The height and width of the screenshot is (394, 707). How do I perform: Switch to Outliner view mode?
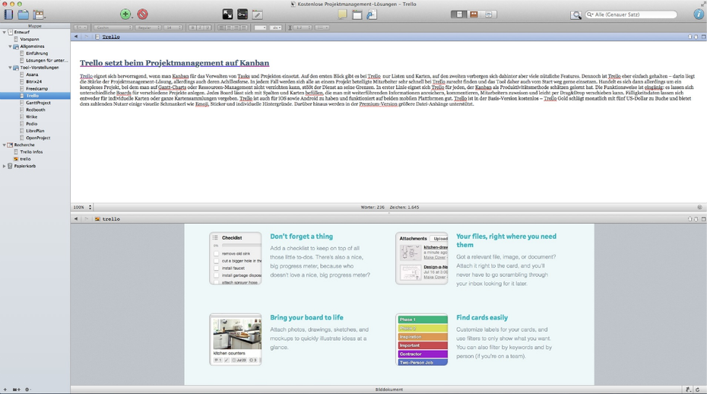point(489,14)
